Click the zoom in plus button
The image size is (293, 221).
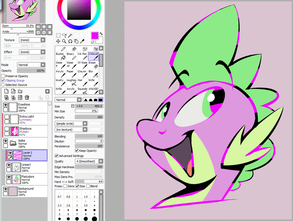tap(44, 27)
